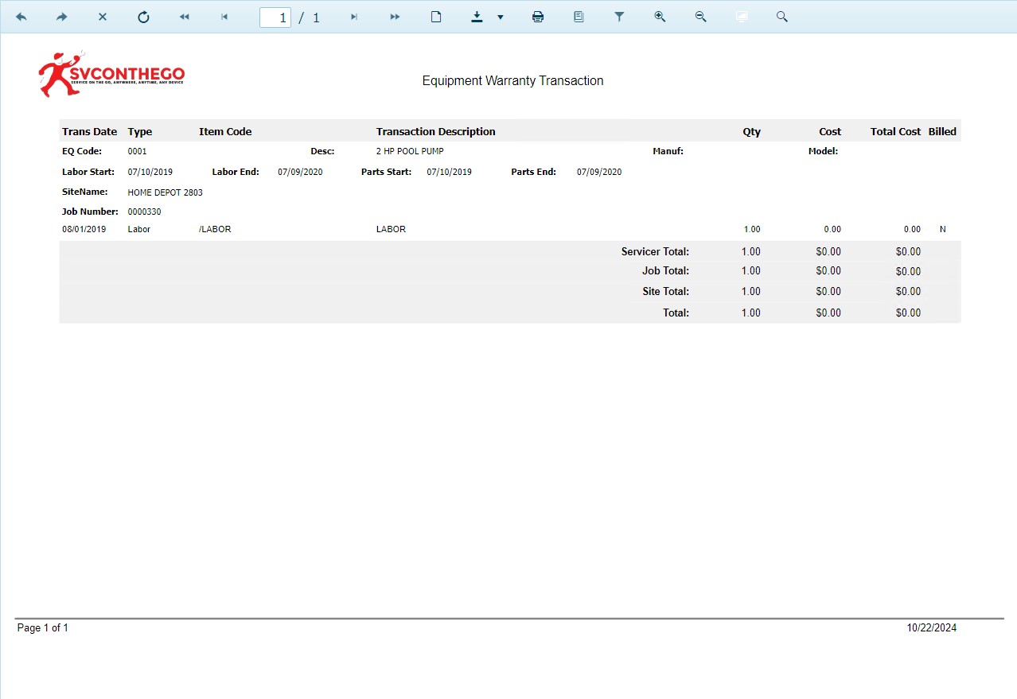Click the double-left-arrow rewind page icon

(185, 17)
